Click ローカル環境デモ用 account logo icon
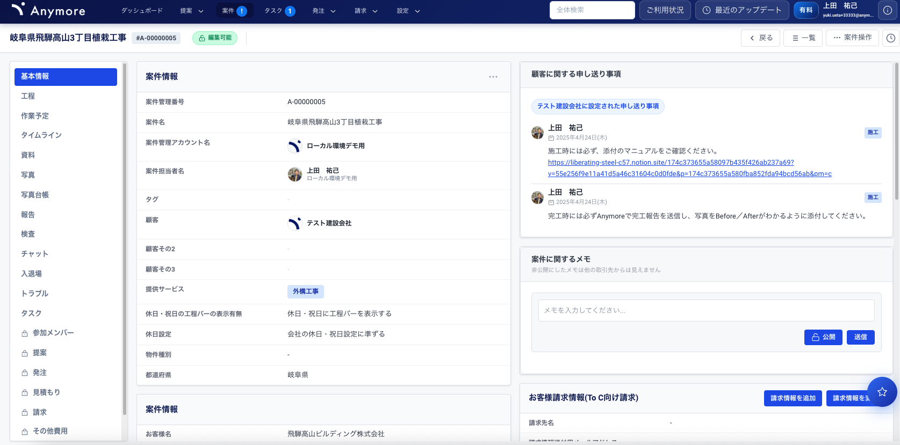 point(294,146)
